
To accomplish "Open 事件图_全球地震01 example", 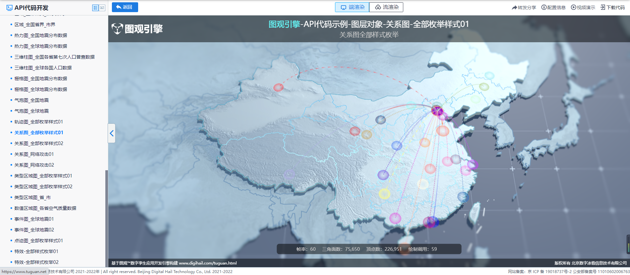I will (x=34, y=219).
